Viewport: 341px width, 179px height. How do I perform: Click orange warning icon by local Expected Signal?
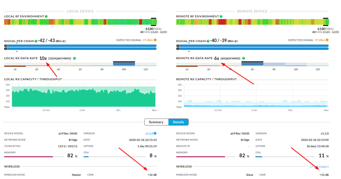tap(155, 40)
